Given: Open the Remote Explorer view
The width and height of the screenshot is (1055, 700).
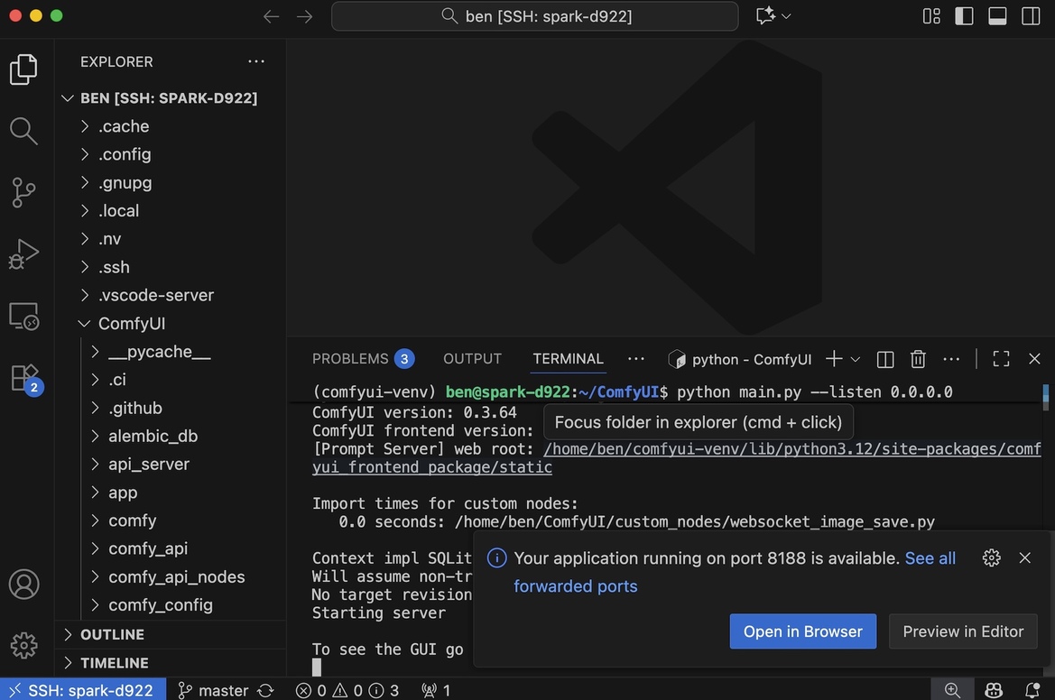Looking at the screenshot, I should click(23, 316).
